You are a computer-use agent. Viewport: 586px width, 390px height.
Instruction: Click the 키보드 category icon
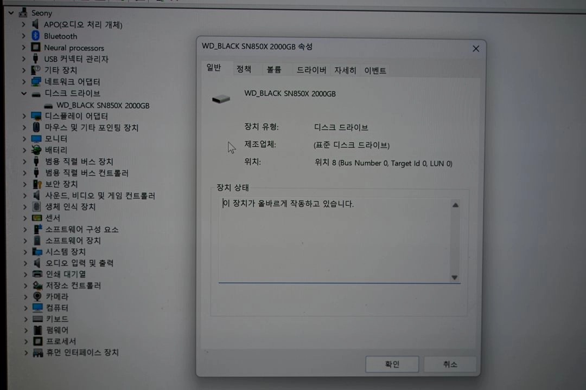[x=38, y=318]
